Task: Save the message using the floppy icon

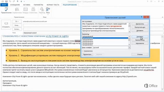Action: (x=6, y=2)
